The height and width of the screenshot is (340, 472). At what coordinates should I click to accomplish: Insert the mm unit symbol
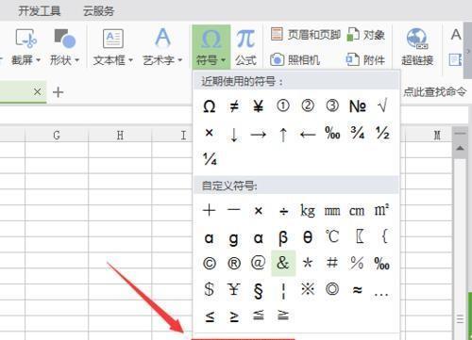tap(332, 211)
